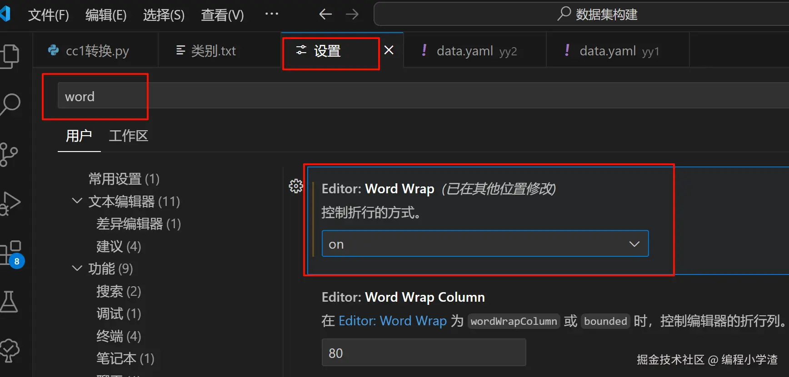Open the 选择(S) menu

coord(164,15)
